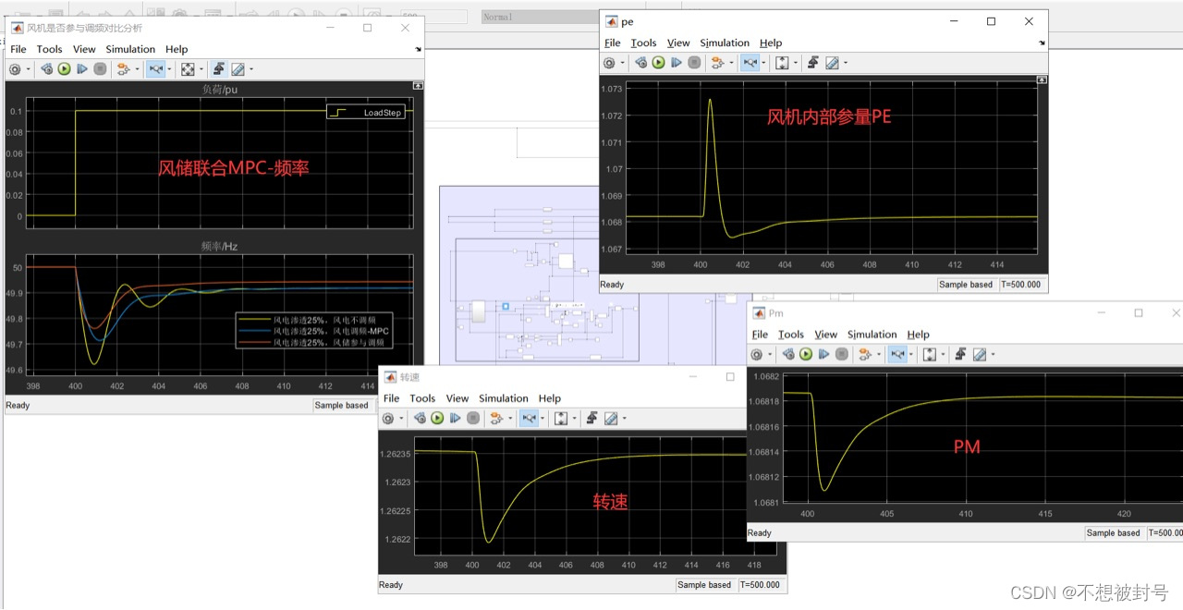The image size is (1183, 610).
Task: Maximize axes button in pe scope
Action: [1042, 80]
